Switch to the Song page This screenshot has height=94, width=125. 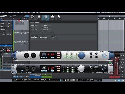click(116, 16)
